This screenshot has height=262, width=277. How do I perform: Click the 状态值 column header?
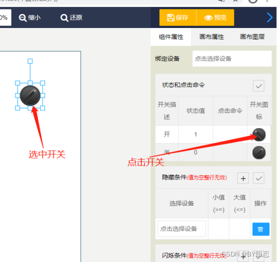[x=195, y=111]
